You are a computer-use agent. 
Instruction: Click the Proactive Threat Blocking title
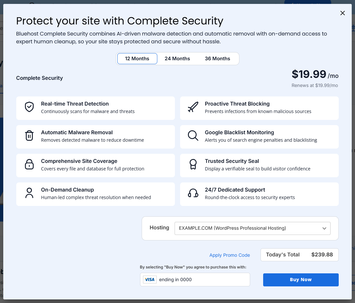(237, 104)
